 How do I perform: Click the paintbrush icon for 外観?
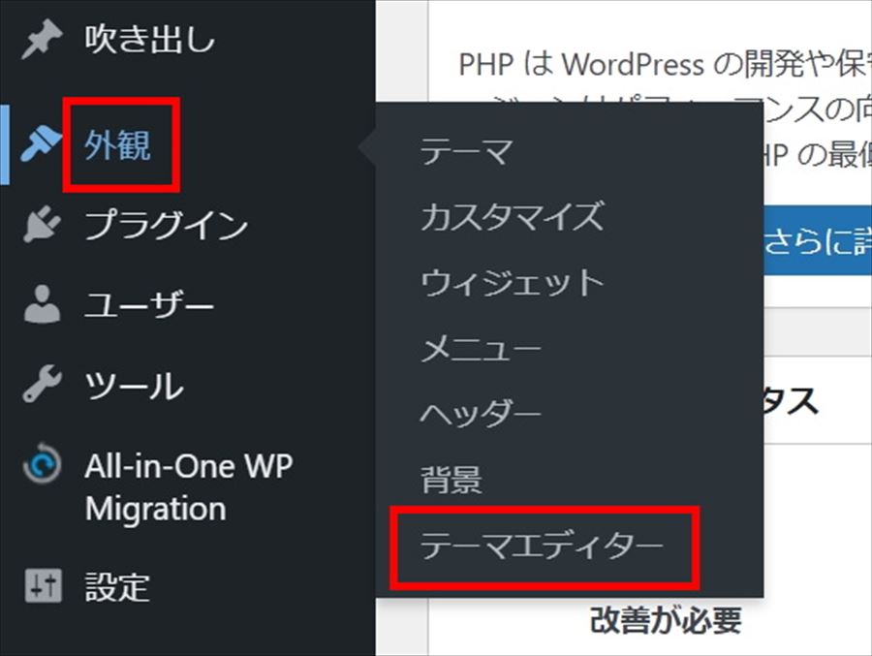pyautogui.click(x=42, y=147)
